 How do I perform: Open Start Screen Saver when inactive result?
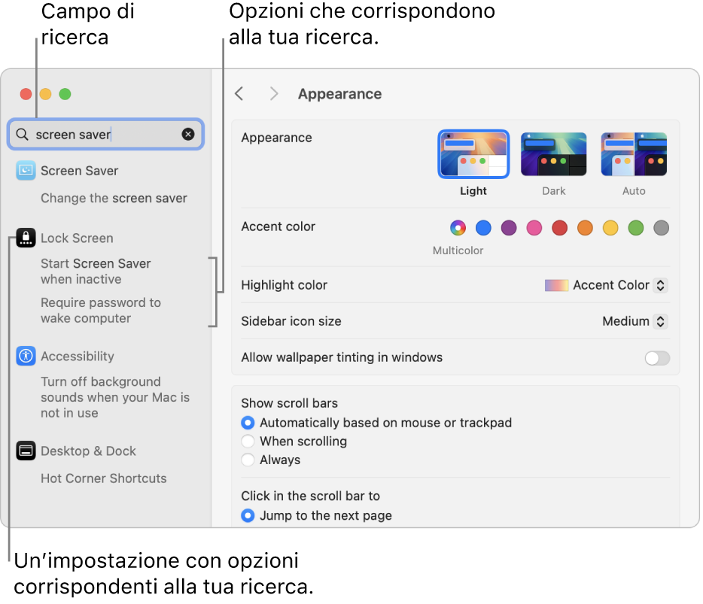point(96,271)
